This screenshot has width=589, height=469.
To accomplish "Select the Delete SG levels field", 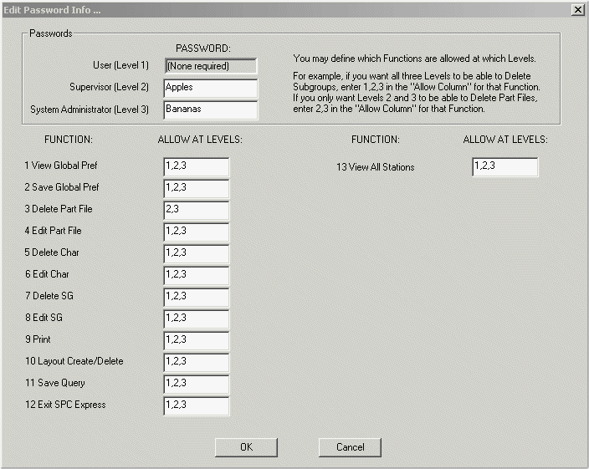I will 197,297.
